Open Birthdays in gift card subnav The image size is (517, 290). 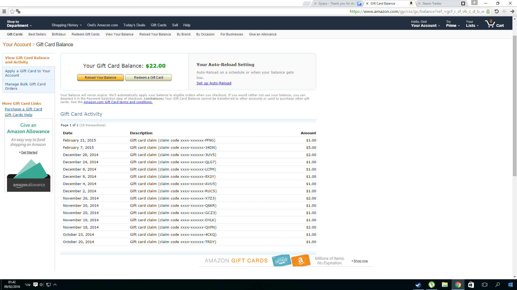coord(59,34)
